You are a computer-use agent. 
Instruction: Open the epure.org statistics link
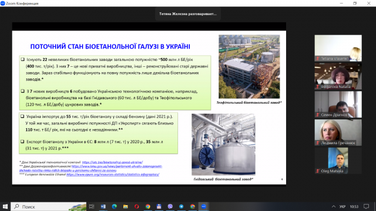(113, 175)
